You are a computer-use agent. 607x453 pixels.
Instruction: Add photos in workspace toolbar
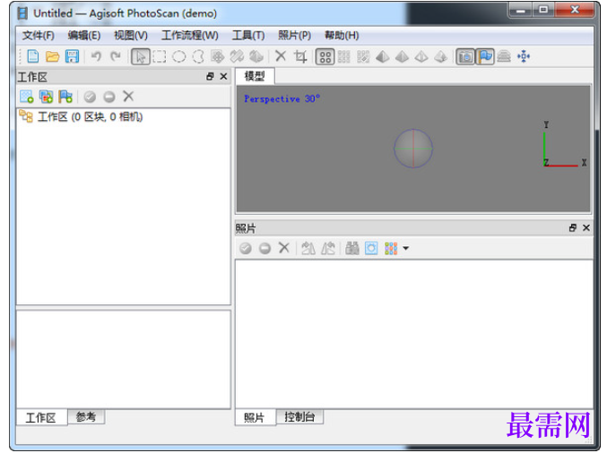pos(46,97)
